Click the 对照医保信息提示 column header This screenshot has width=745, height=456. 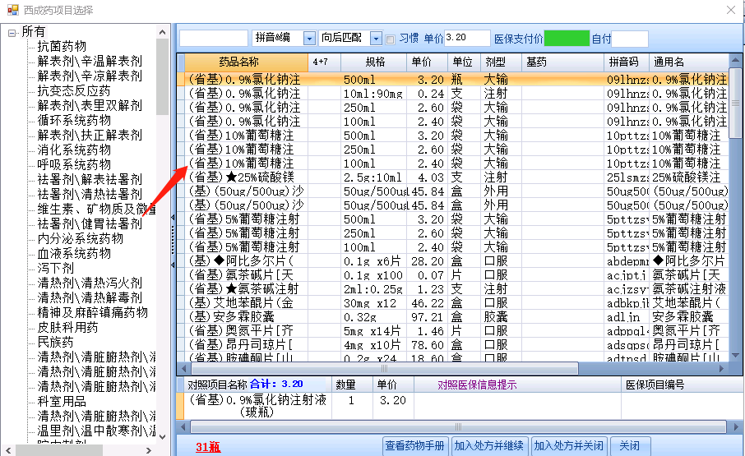point(517,385)
